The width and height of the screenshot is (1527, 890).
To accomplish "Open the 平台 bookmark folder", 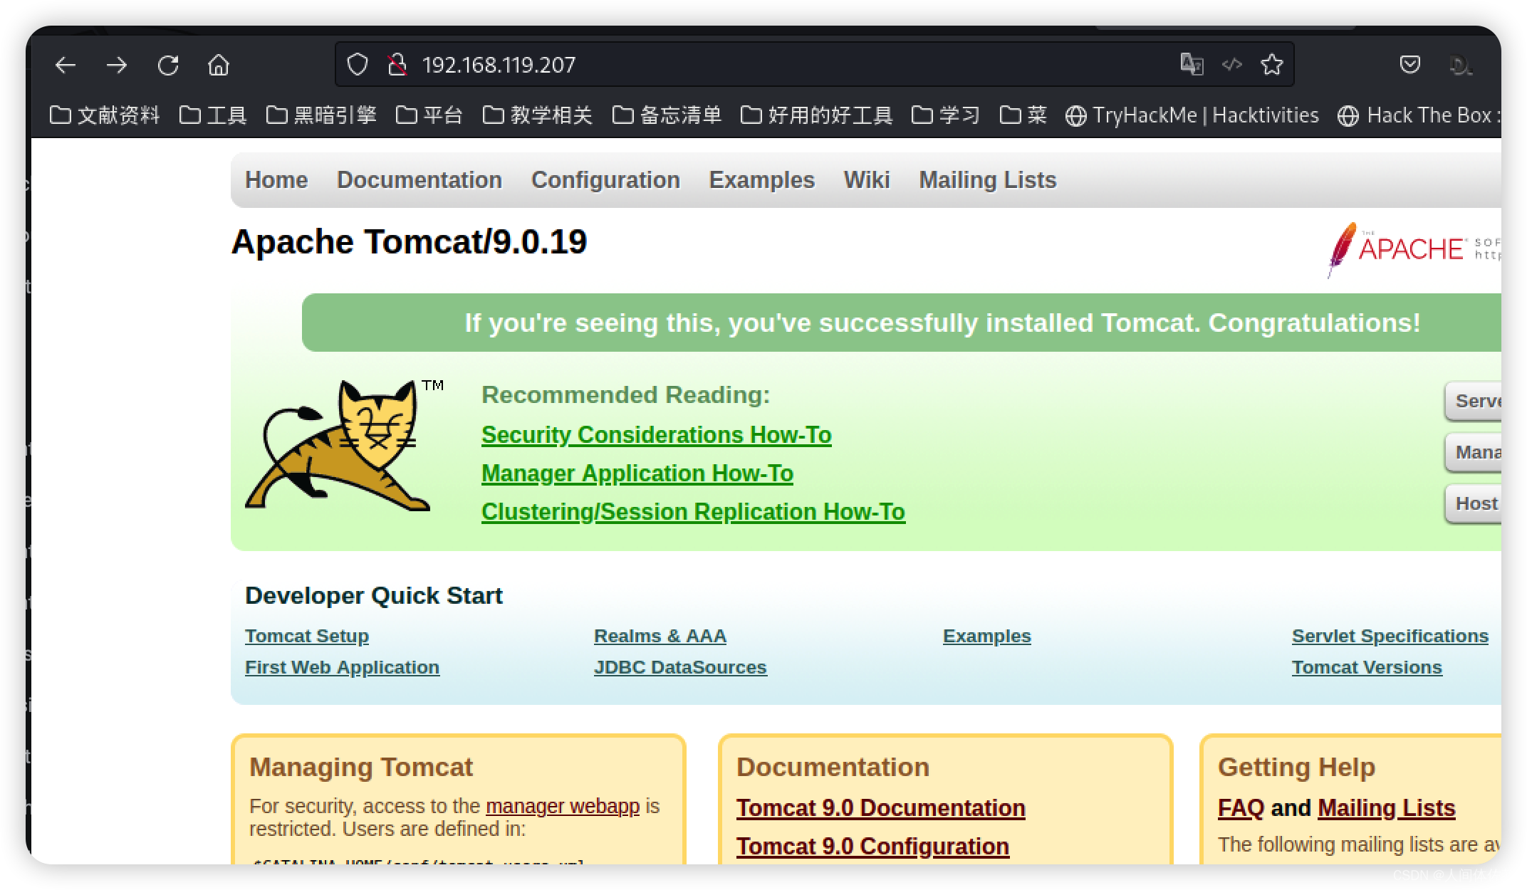I will 429,115.
